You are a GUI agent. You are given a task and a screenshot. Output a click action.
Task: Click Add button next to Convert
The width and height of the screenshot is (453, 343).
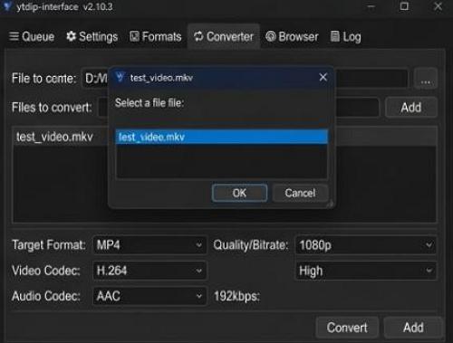(413, 328)
